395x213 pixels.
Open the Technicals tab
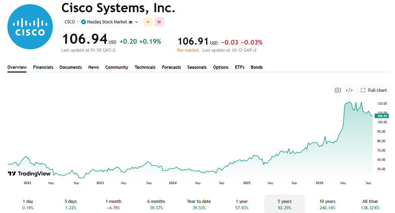click(x=145, y=67)
